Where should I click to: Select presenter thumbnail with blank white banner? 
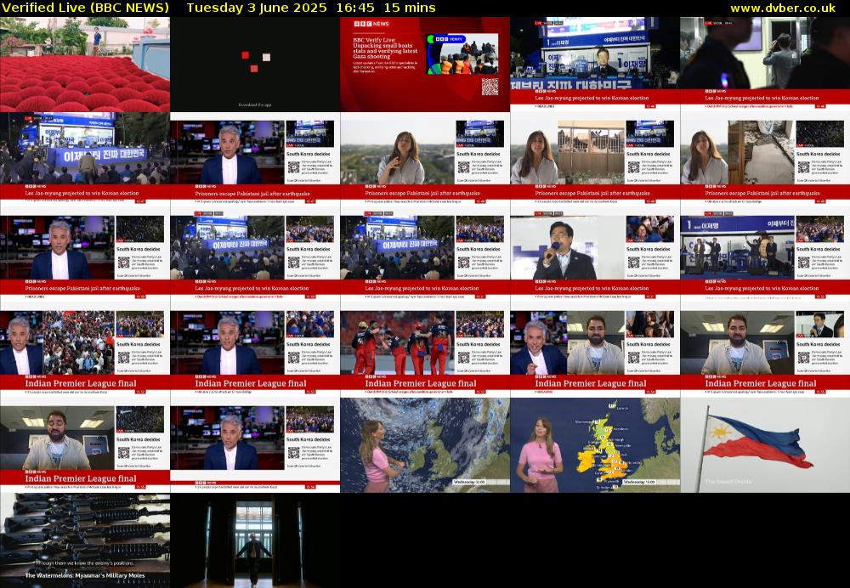point(255,445)
